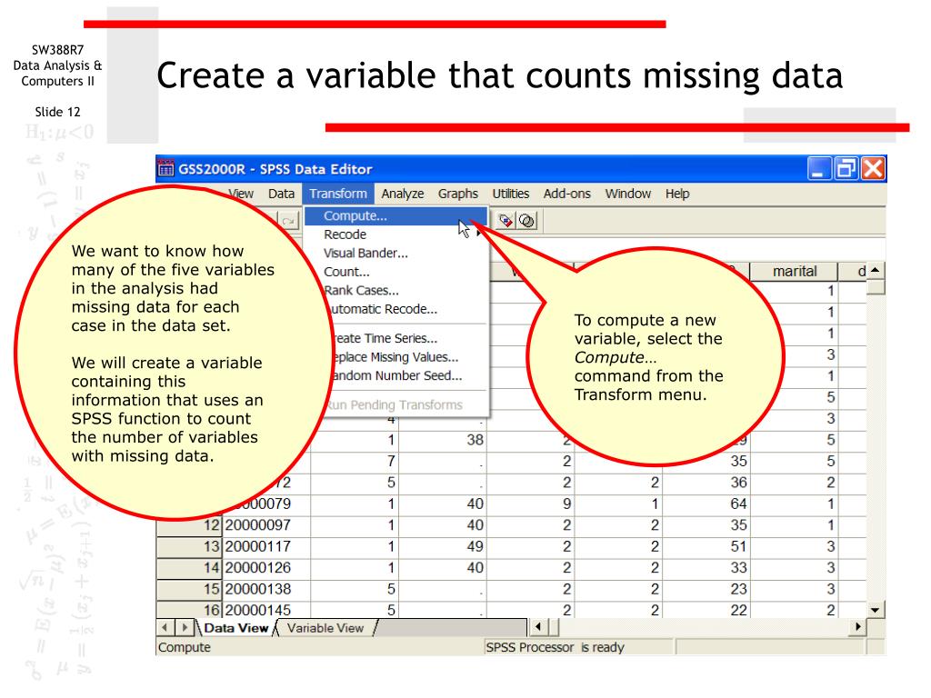Click the cell with value 9

coord(531,504)
